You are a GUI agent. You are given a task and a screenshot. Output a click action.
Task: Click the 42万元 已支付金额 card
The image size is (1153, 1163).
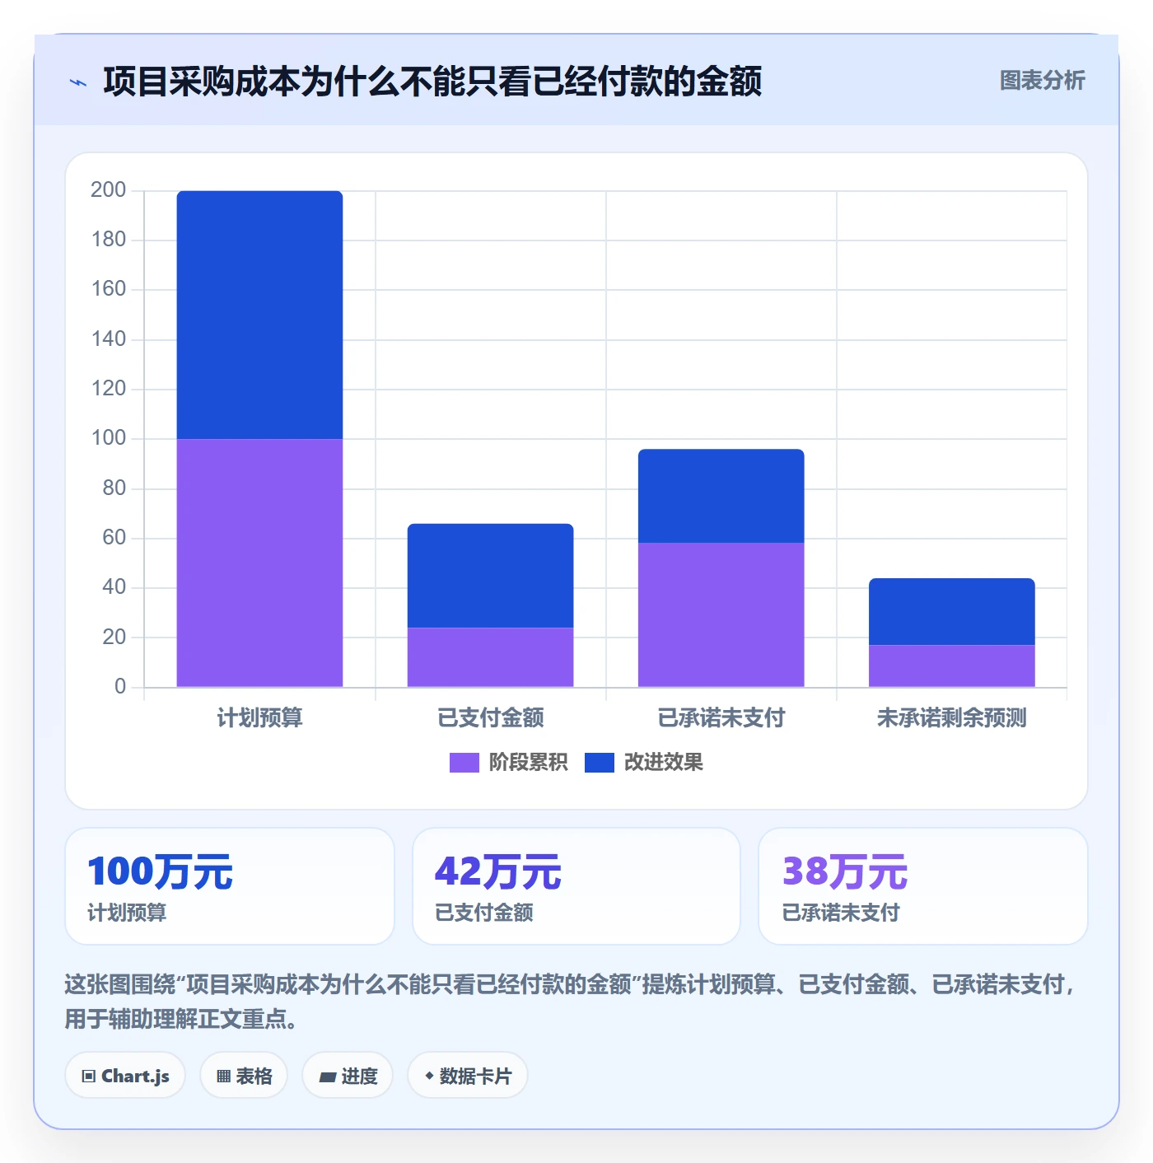pos(576,886)
